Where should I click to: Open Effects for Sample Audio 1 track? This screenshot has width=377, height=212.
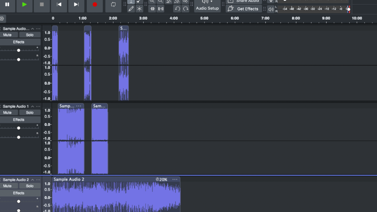pyautogui.click(x=18, y=120)
